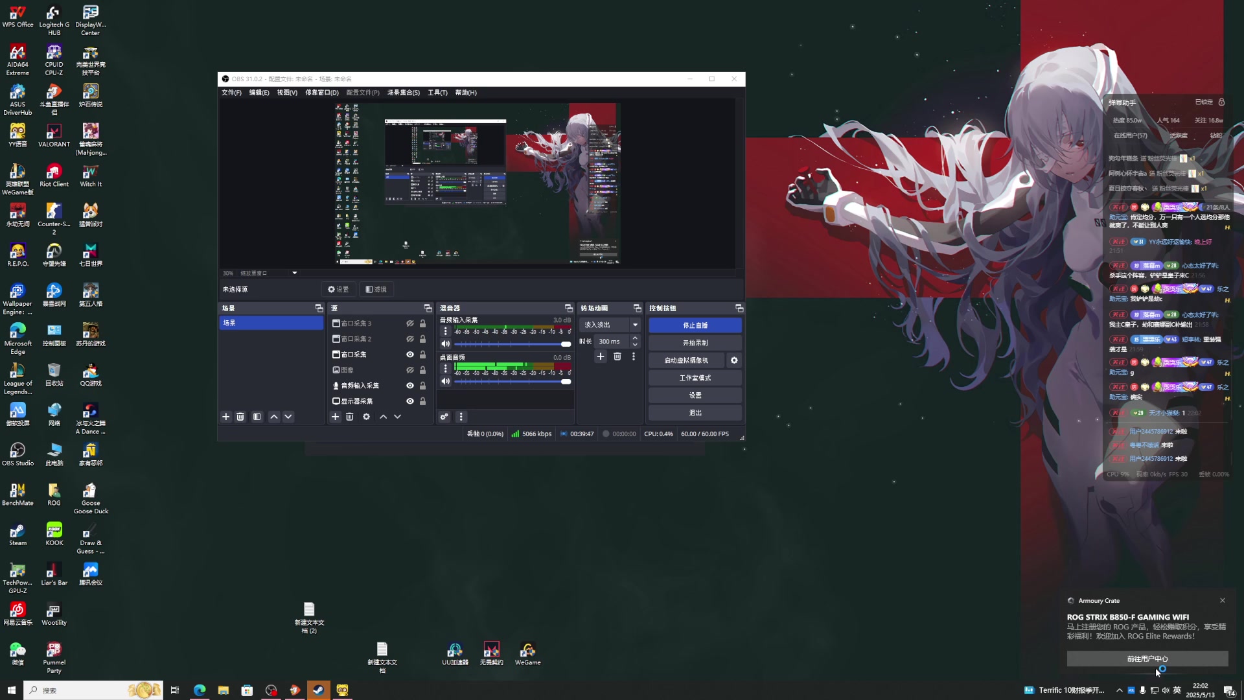Unlock the 显示器采集 source
This screenshot has width=1244, height=700.
423,401
